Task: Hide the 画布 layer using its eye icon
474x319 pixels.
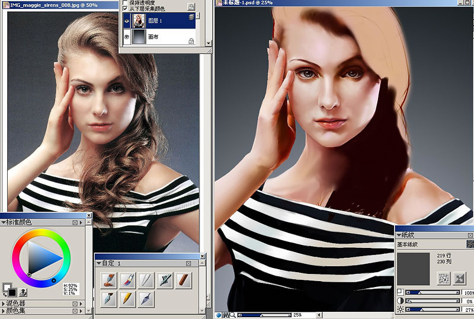Action: coord(127,37)
